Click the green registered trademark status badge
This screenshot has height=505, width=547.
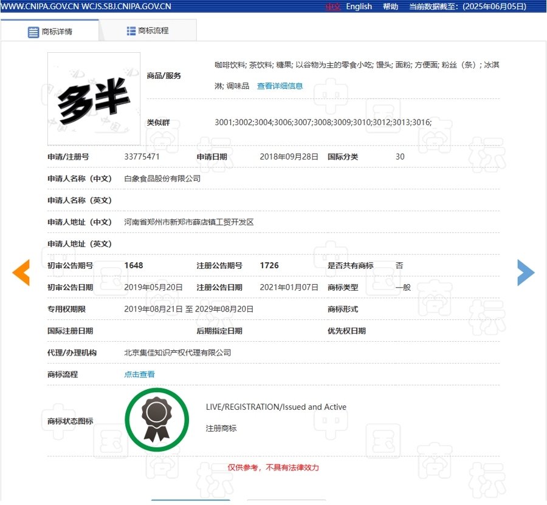point(157,419)
